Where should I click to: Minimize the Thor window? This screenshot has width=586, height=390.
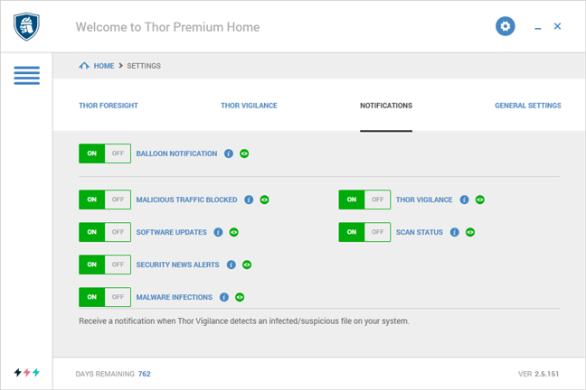538,28
